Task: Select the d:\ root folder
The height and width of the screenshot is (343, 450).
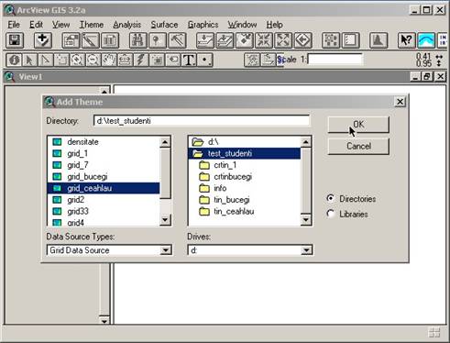Action: [x=245, y=142]
